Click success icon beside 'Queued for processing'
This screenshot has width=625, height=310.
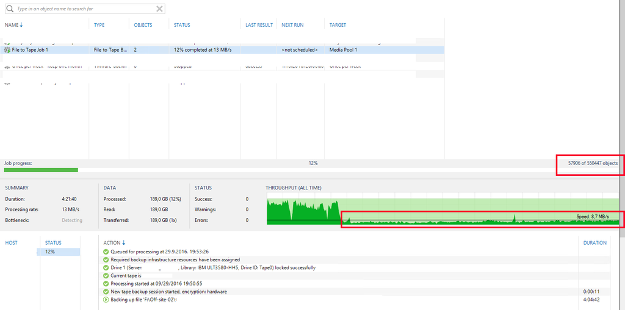pos(106,252)
